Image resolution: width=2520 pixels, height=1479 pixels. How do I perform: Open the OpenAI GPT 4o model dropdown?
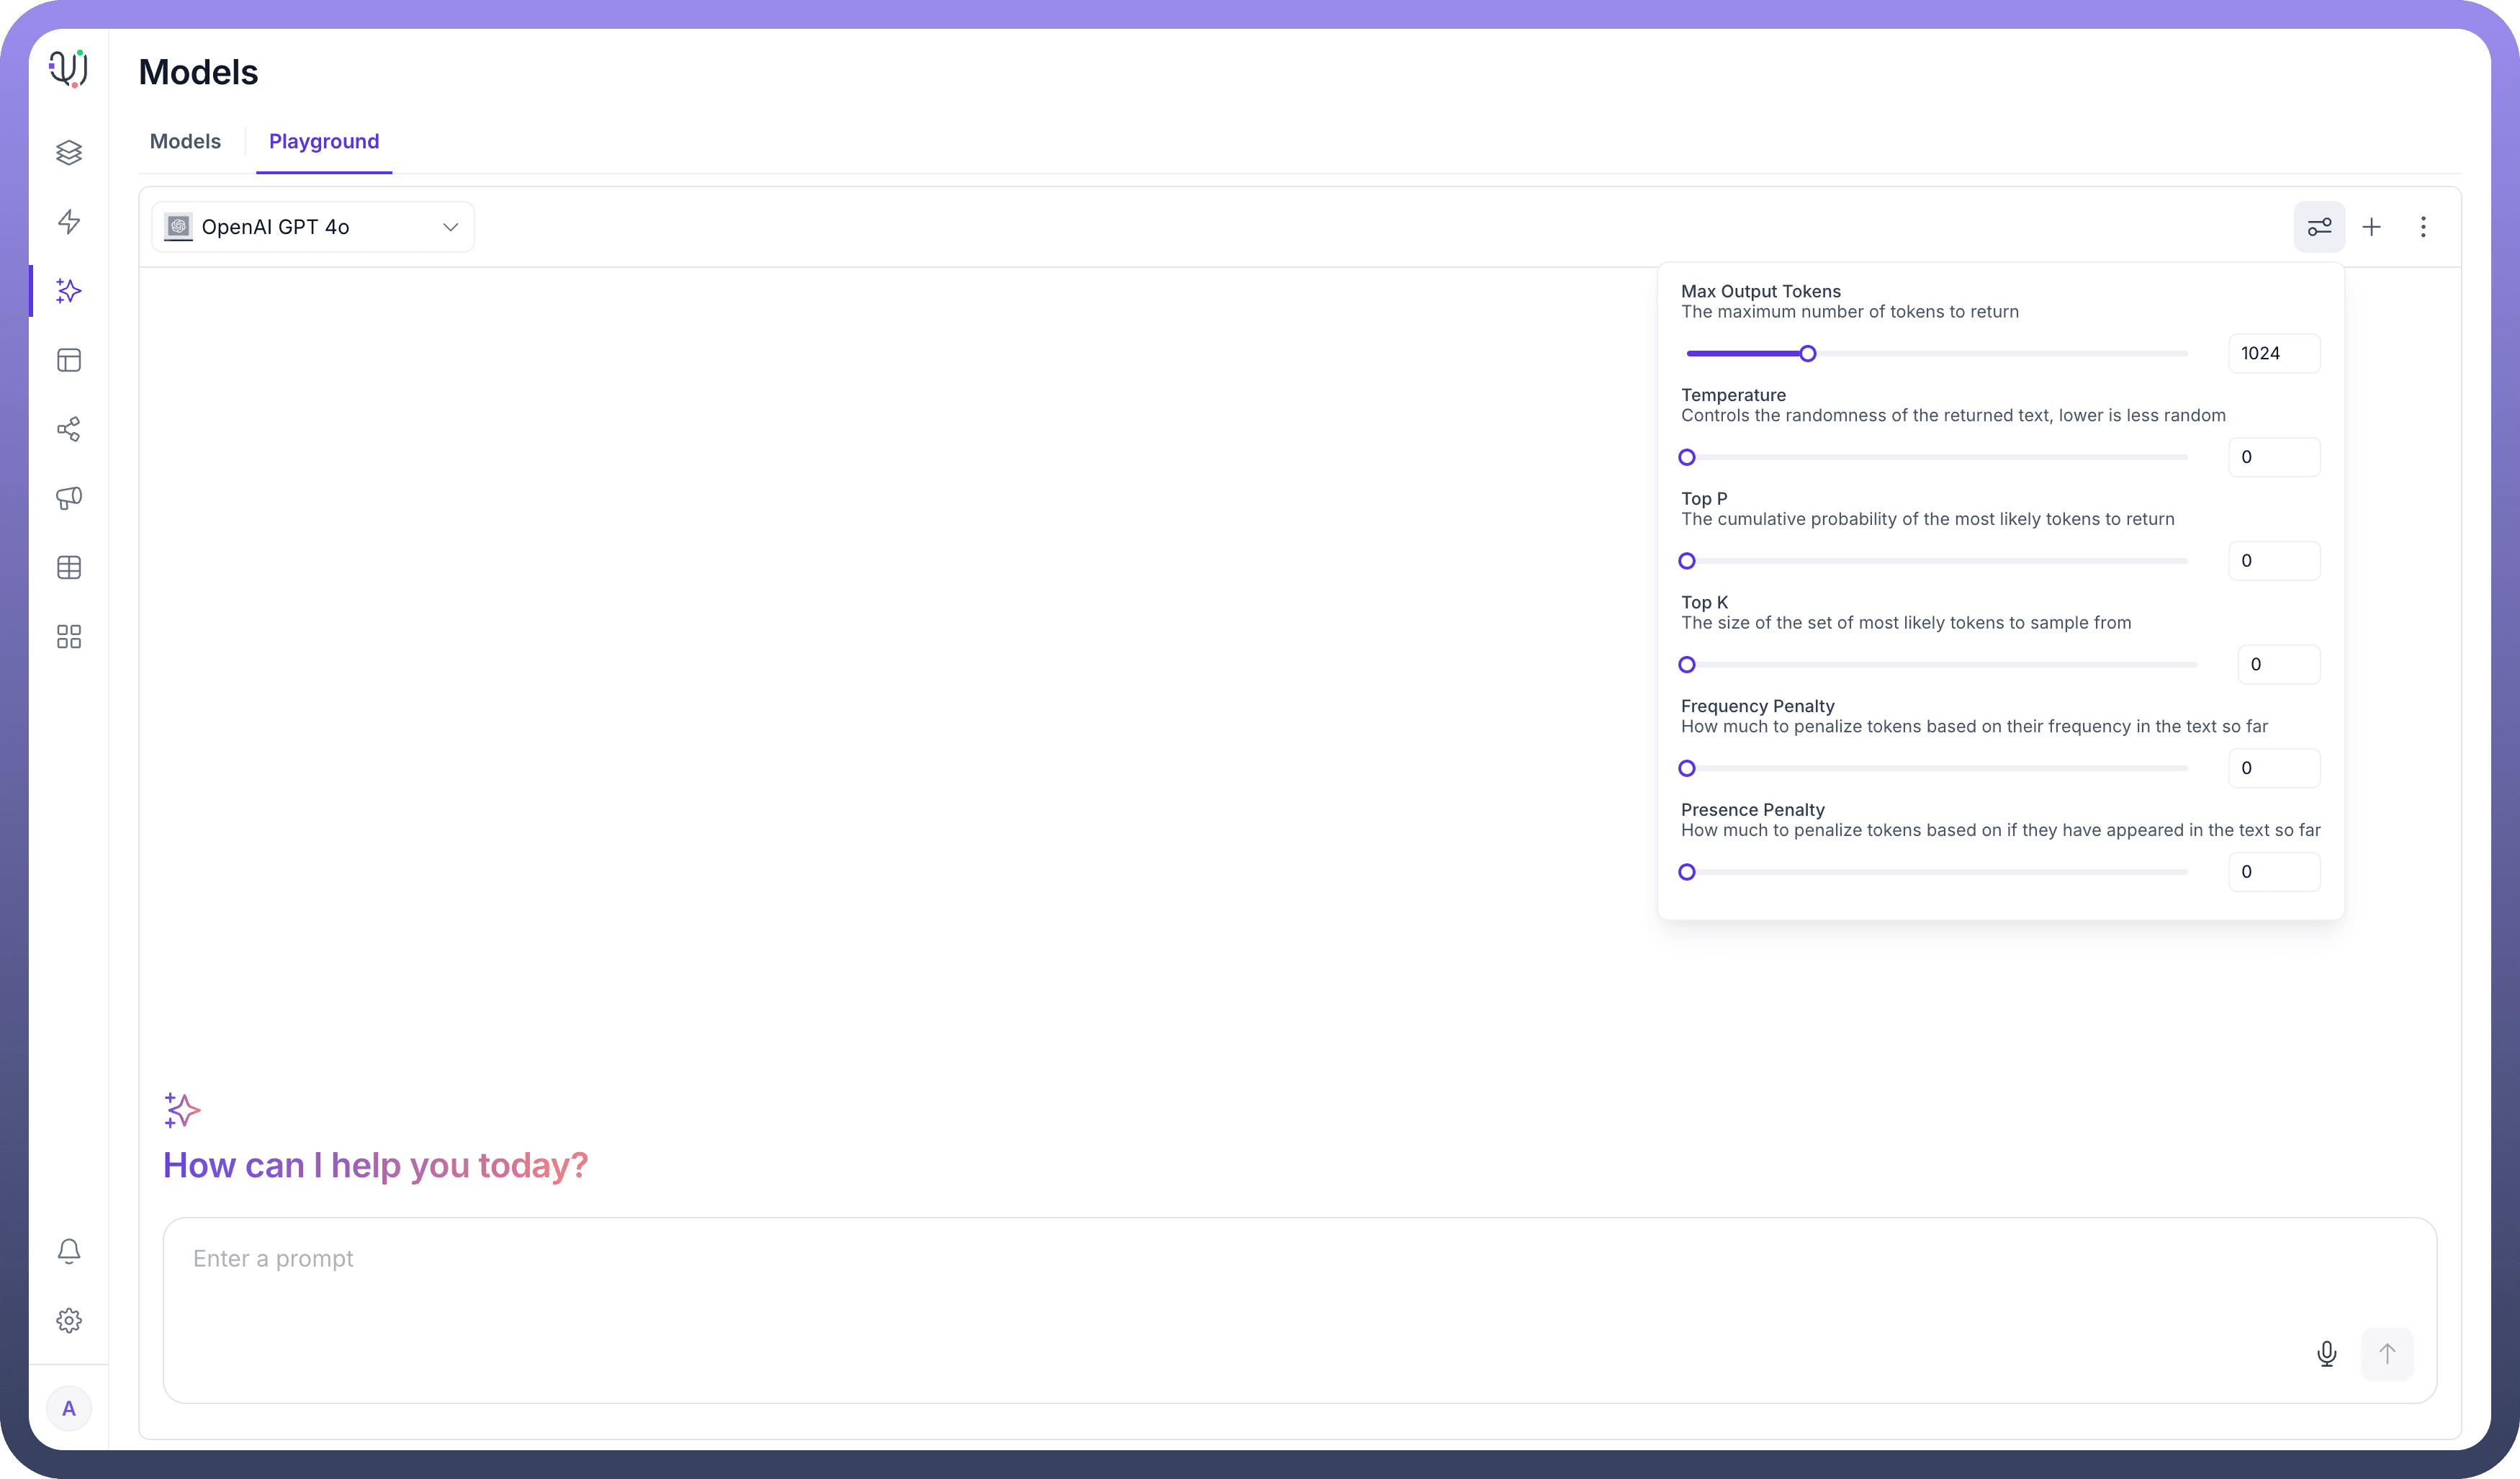tap(312, 227)
